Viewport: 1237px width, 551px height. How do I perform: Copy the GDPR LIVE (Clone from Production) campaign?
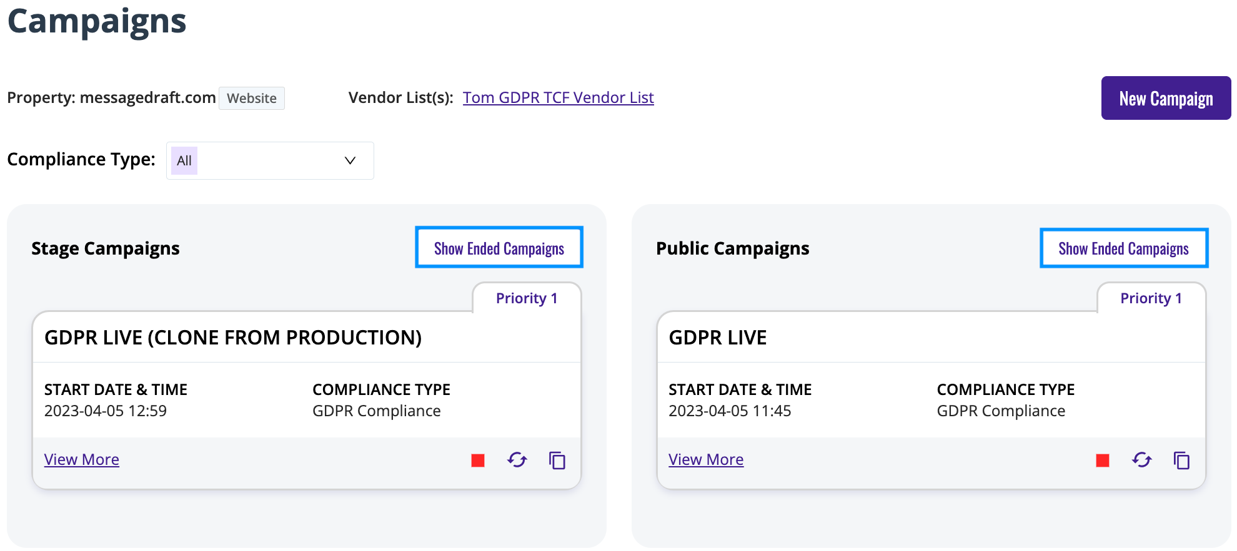[x=557, y=461]
